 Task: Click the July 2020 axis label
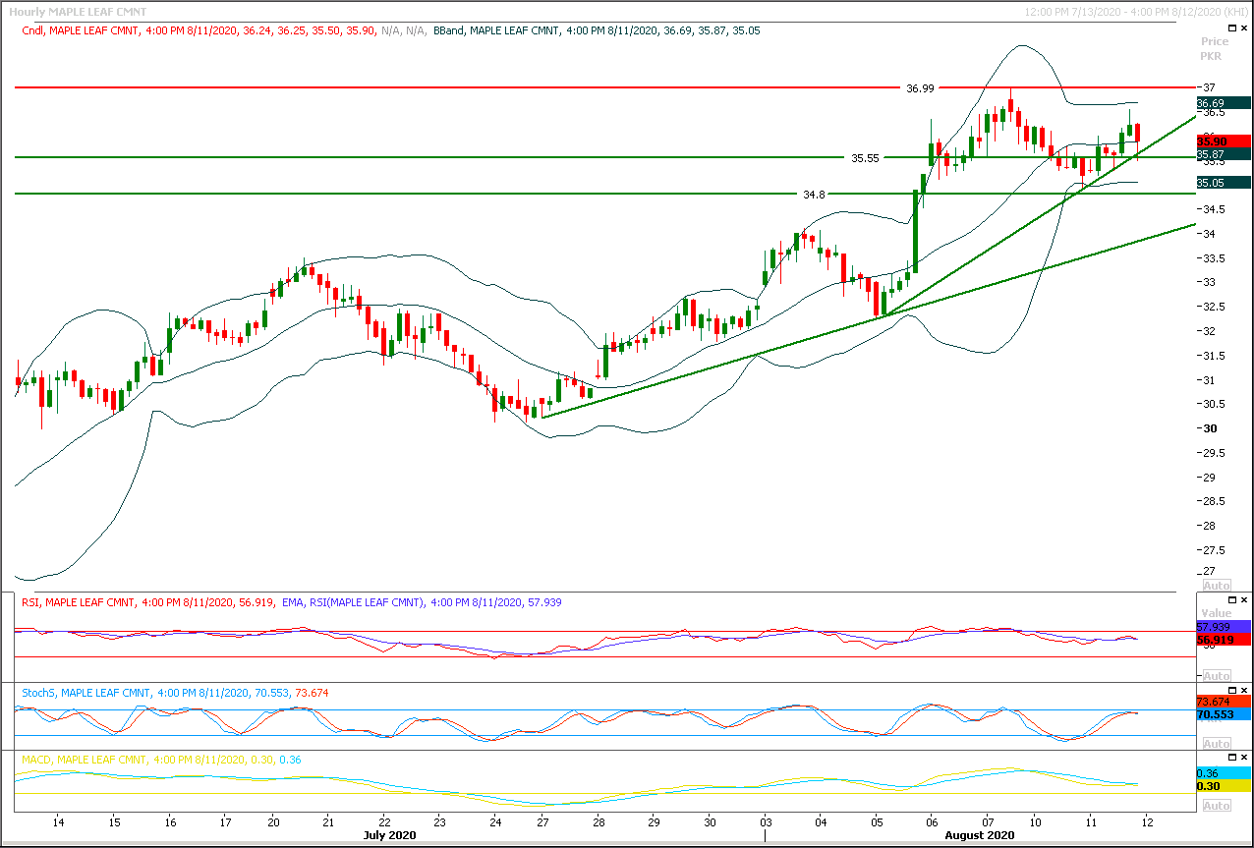(390, 835)
